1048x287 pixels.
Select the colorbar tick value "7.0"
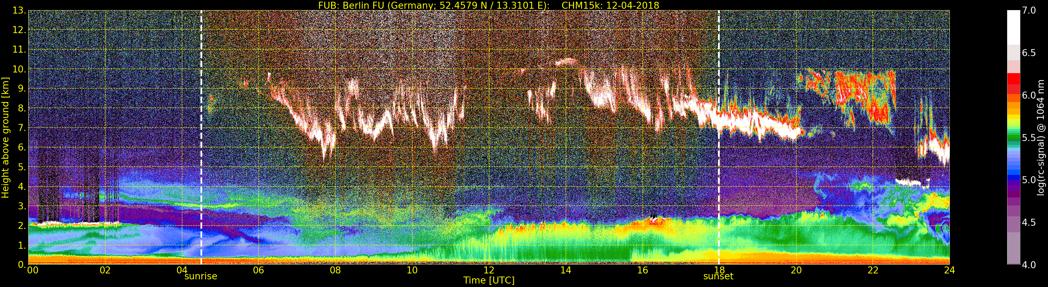1029,10
